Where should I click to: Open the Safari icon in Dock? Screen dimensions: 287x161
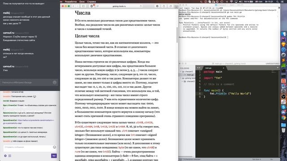[283, 50]
